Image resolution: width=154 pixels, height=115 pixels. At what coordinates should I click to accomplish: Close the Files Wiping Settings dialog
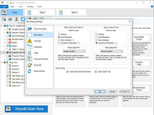(x=130, y=21)
